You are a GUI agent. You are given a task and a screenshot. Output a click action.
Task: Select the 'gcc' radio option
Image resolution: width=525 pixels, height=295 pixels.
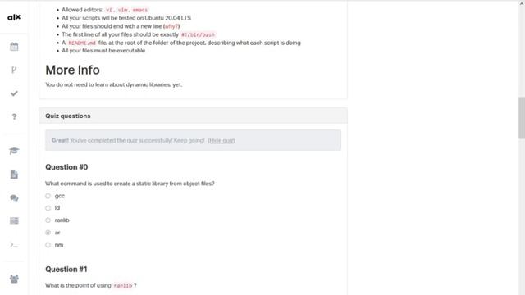(48, 196)
